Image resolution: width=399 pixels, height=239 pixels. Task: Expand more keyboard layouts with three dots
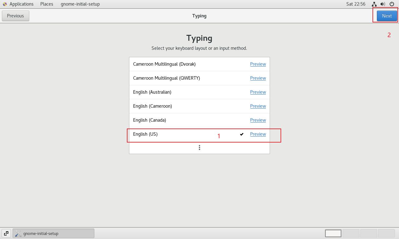click(199, 148)
